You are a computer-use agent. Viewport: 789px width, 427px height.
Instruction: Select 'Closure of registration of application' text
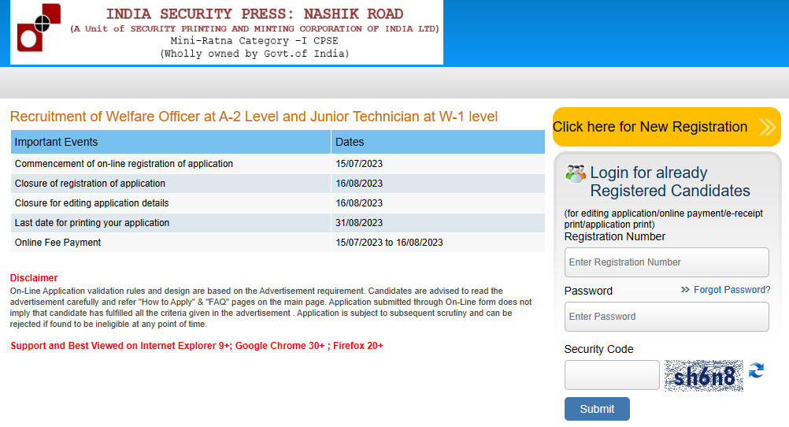[90, 184]
